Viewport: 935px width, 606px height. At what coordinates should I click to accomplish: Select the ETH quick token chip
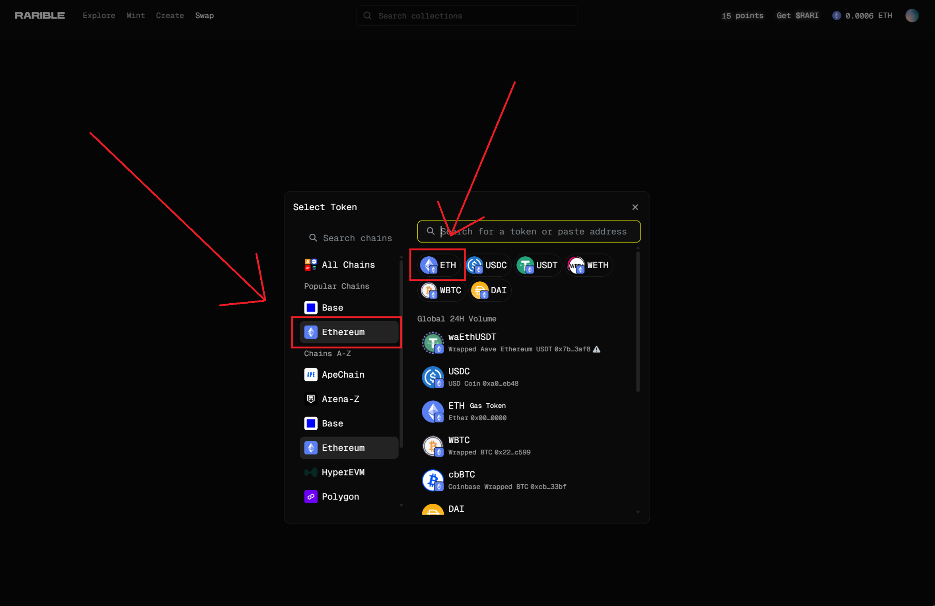[439, 265]
